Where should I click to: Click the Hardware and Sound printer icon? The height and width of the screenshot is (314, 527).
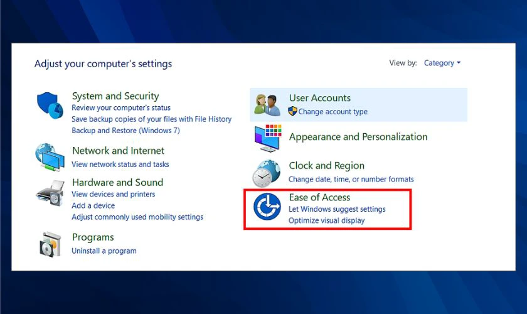50,193
